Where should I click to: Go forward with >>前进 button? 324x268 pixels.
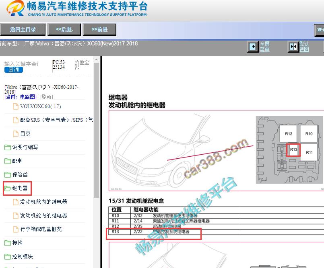[99, 29]
